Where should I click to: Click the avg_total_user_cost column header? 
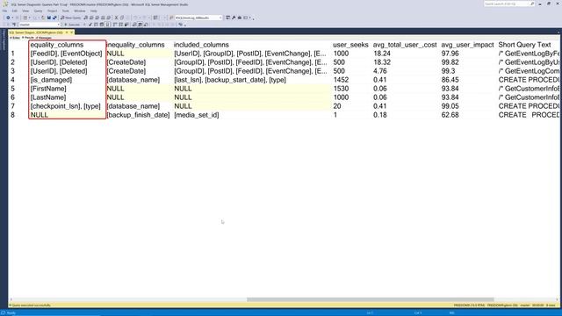point(405,45)
